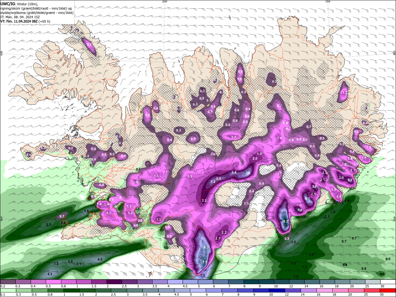Click the 0.2 label in the snow legend
This screenshot has width=396, height=297.
[3, 286]
